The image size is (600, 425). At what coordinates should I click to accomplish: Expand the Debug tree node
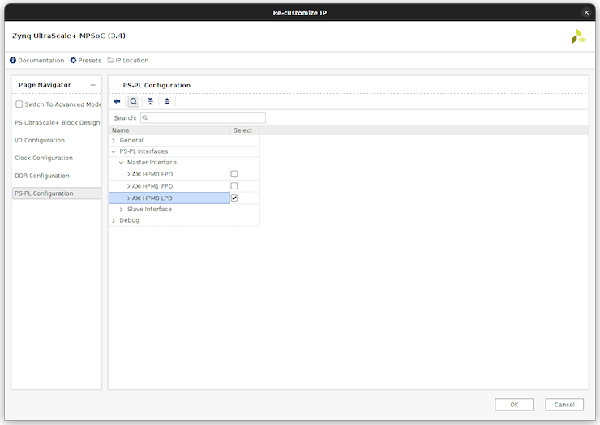coord(114,220)
